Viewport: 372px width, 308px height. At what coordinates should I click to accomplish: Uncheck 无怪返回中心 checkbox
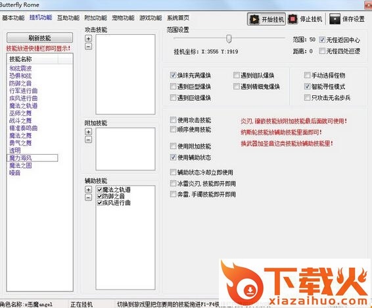click(321, 39)
